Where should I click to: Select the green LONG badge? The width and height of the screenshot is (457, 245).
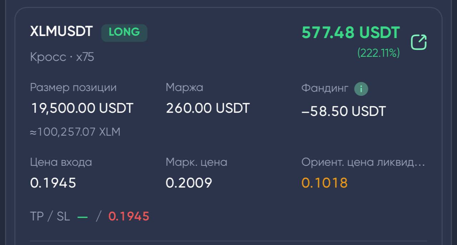pos(124,33)
